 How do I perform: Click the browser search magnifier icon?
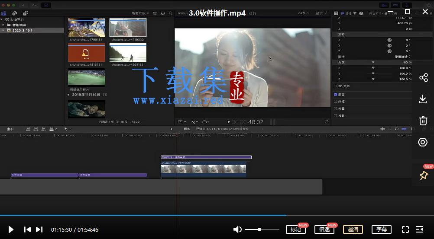(171, 13)
